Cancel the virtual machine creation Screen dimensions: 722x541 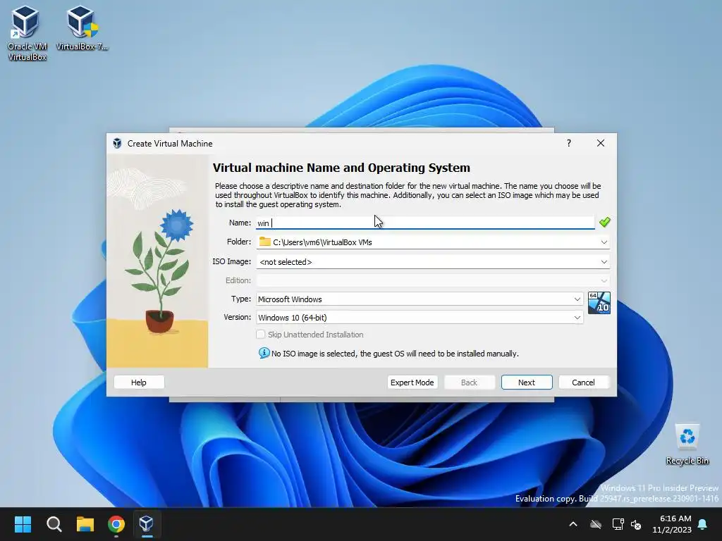(583, 383)
